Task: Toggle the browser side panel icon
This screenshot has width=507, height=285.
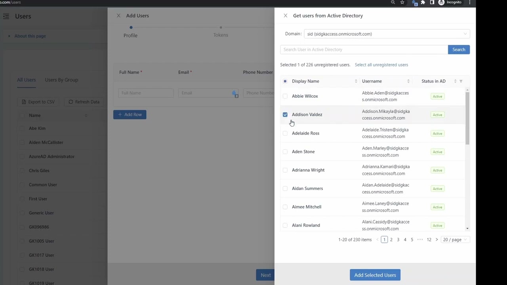Action: (x=432, y=2)
